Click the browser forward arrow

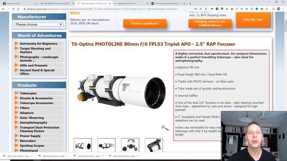tap(8, 9)
